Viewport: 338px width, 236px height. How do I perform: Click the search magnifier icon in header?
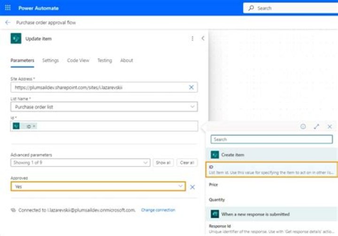click(251, 8)
